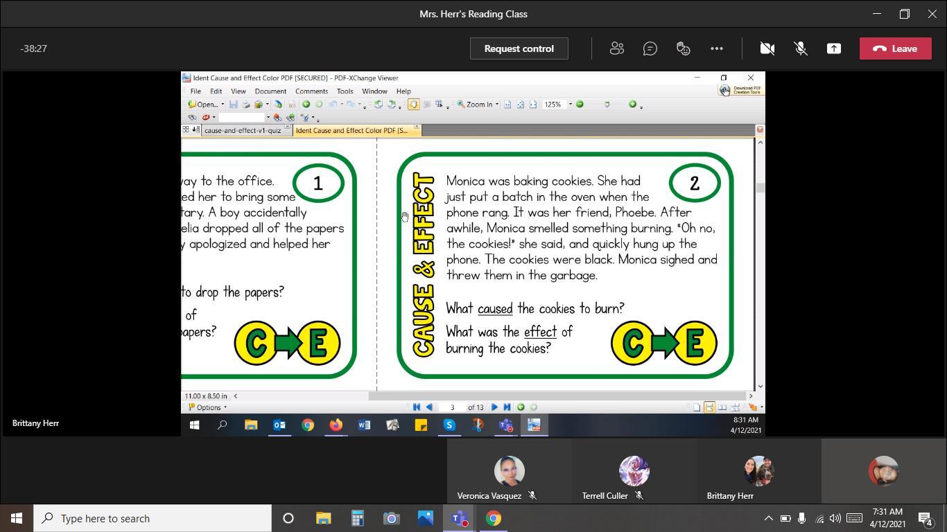The width and height of the screenshot is (947, 532).
Task: Toggle system volume icon in tray
Action: [835, 518]
